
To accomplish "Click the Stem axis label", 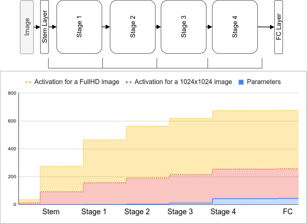I will coord(51,212).
